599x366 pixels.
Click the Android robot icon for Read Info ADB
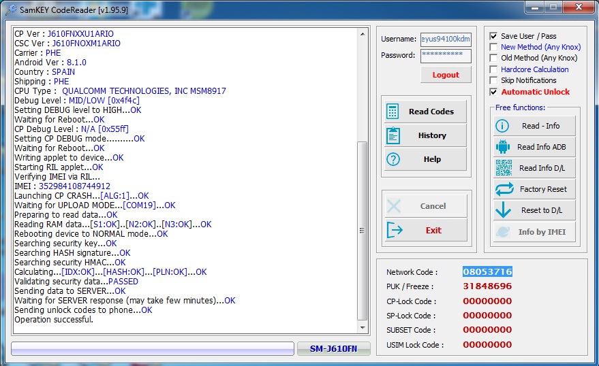503,147
